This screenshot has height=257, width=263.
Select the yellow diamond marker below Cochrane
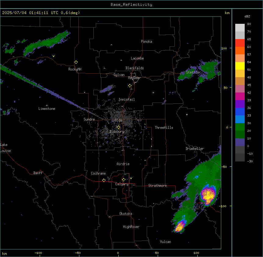tap(104, 180)
